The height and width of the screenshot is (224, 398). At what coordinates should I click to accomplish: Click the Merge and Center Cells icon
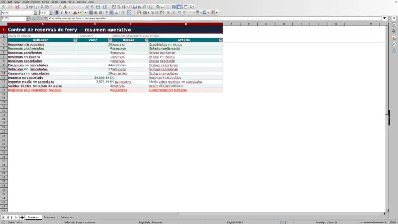pos(129,13)
